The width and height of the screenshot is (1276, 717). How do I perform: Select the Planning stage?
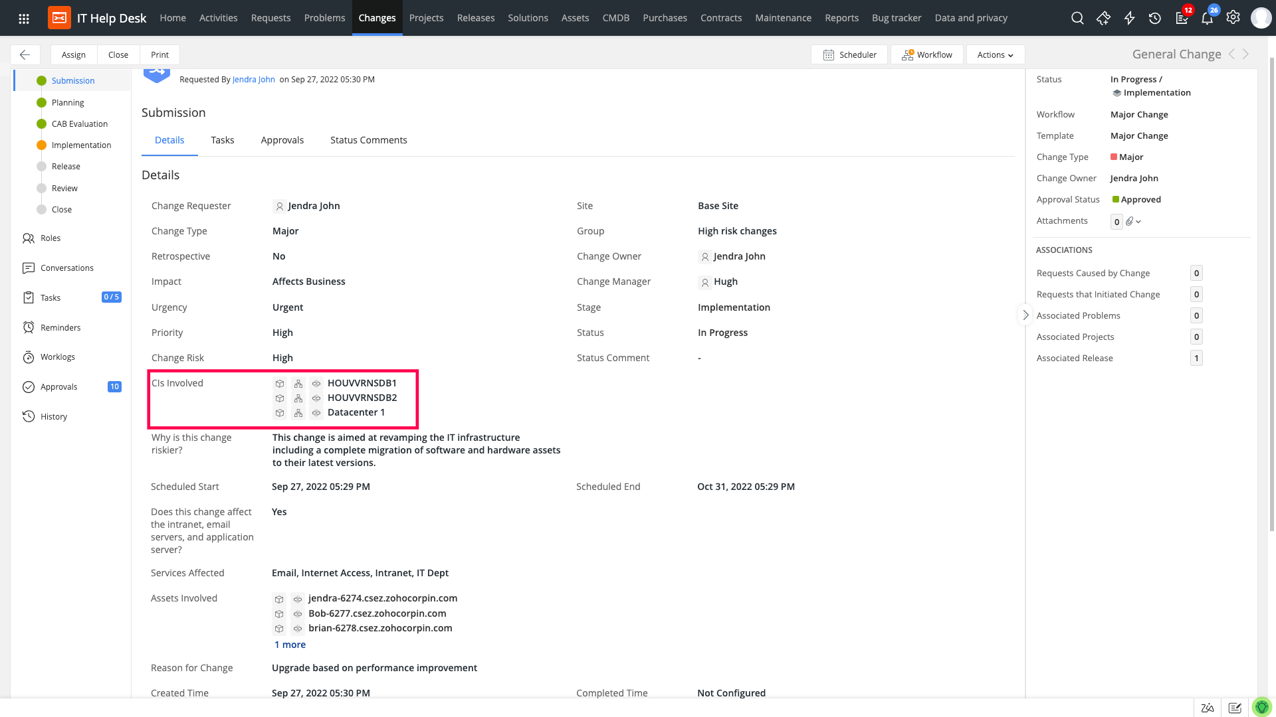coord(68,102)
